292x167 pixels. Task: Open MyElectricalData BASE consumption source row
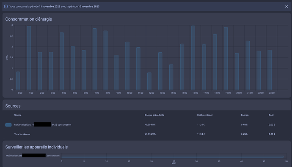(x=146, y=125)
